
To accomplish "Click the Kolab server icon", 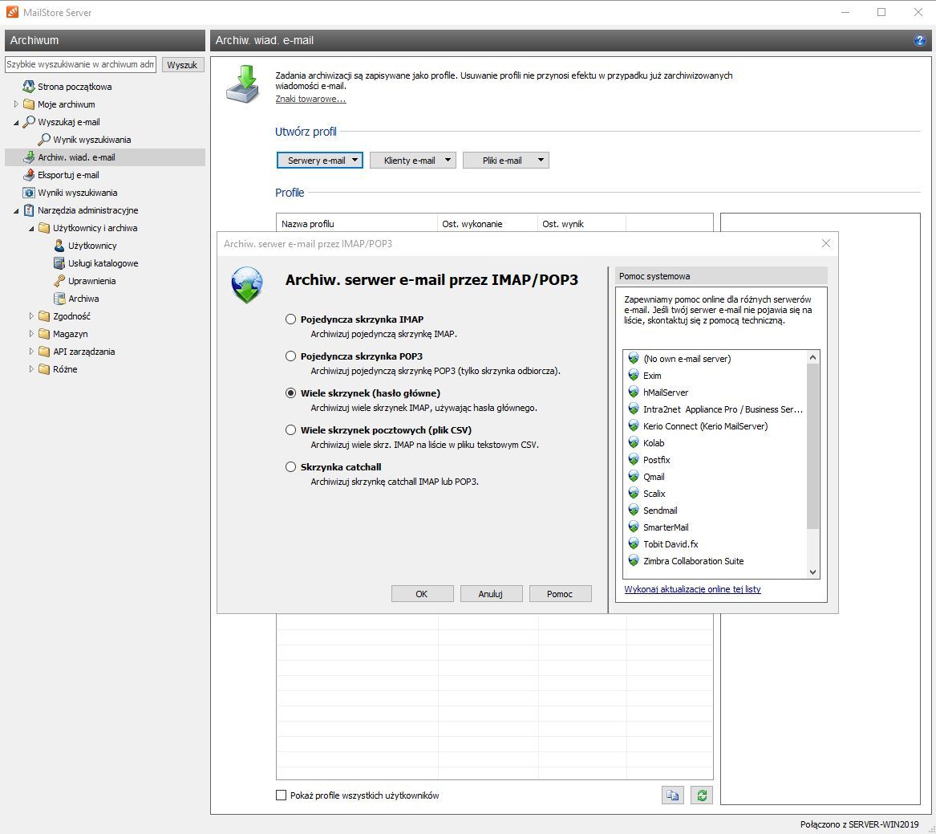I will (634, 443).
